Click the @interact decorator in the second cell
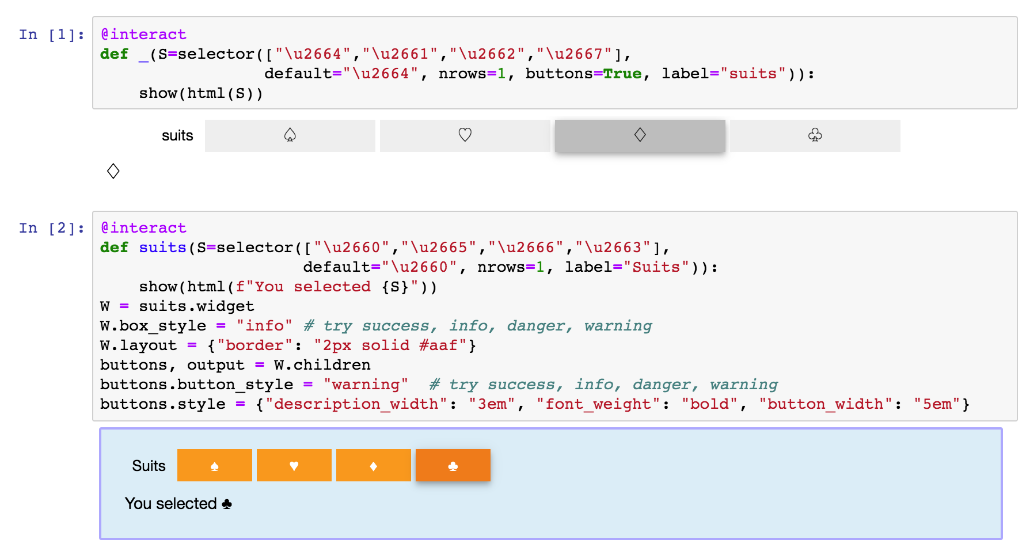 click(x=143, y=228)
